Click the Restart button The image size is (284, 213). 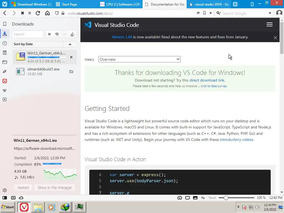tap(23, 188)
